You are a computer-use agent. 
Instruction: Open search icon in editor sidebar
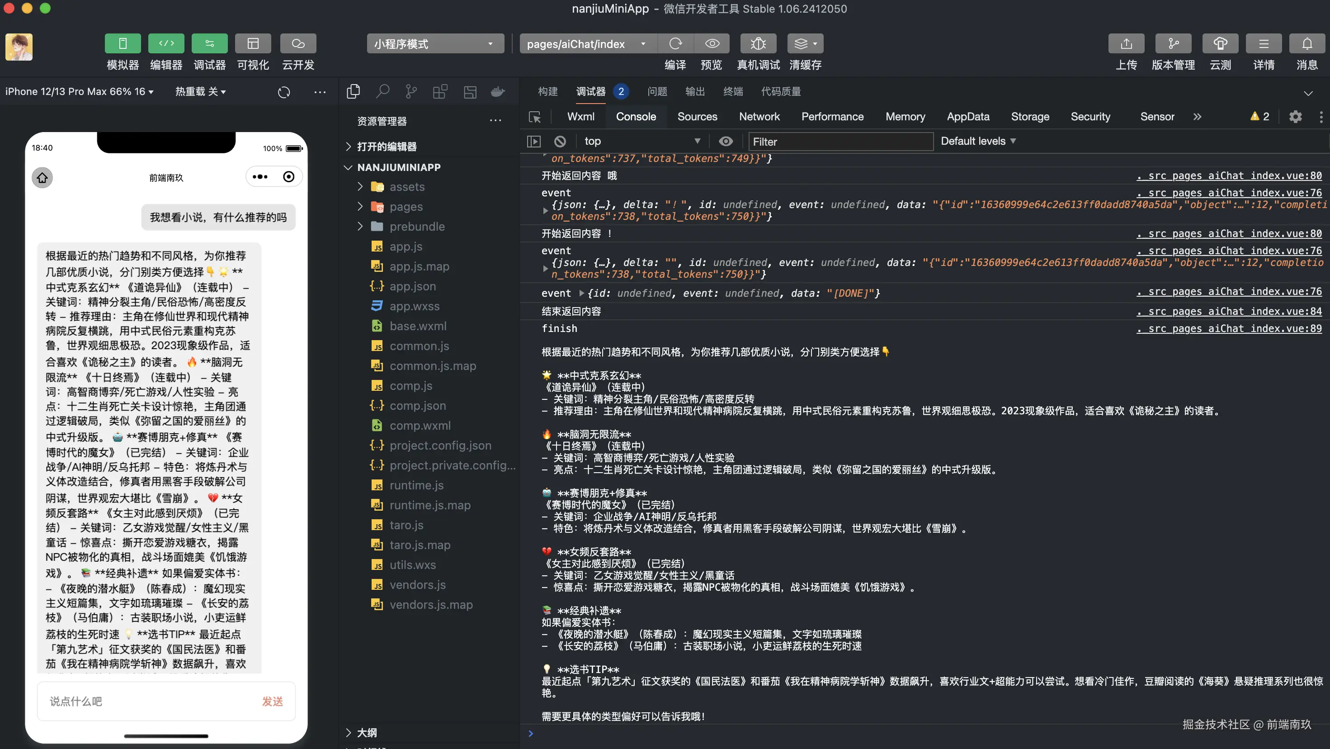click(x=382, y=92)
